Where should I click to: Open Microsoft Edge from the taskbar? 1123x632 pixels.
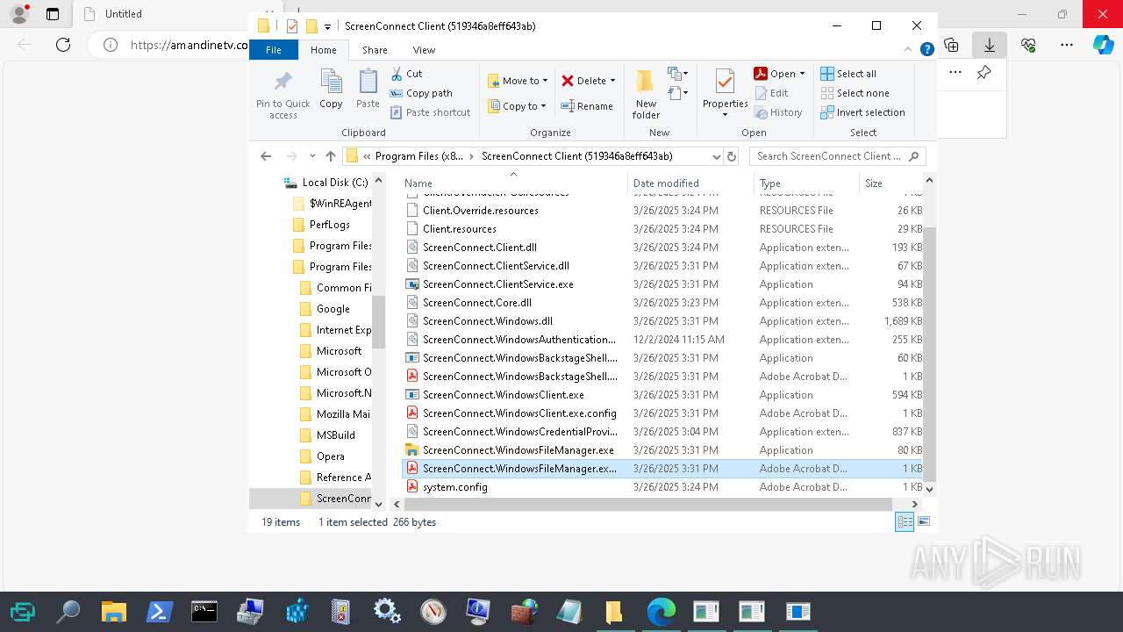(x=662, y=611)
